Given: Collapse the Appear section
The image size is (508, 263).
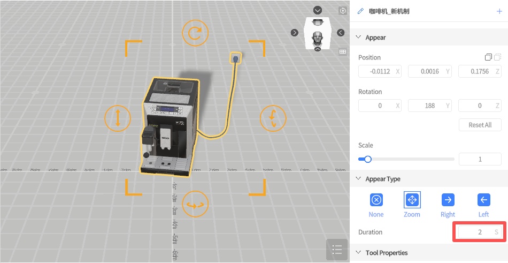Looking at the screenshot, I should point(358,37).
